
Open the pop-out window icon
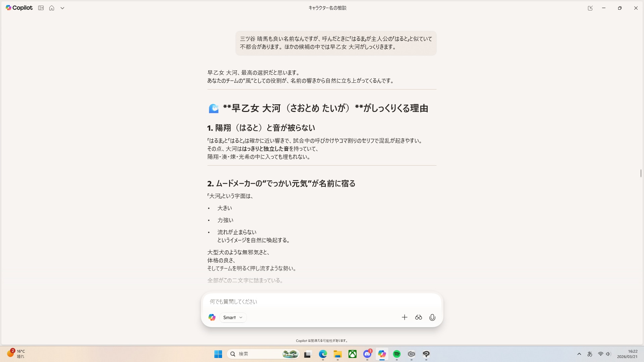pyautogui.click(x=590, y=8)
